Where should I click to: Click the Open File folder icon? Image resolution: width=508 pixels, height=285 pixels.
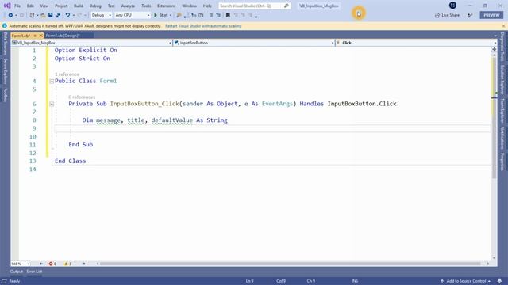[43, 15]
